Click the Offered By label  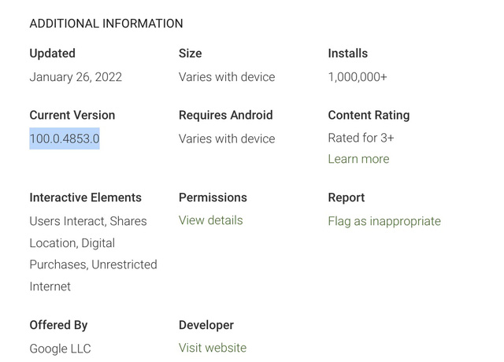coord(58,325)
